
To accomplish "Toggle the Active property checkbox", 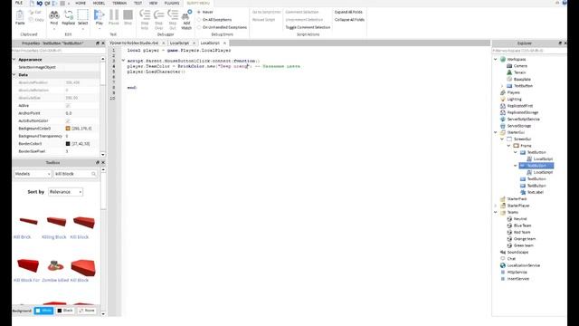I will 68,106.
